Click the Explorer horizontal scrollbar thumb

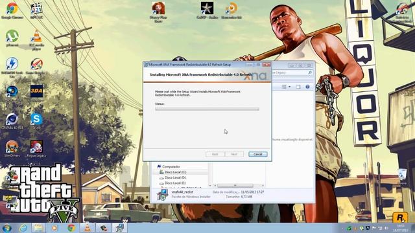tap(235, 186)
